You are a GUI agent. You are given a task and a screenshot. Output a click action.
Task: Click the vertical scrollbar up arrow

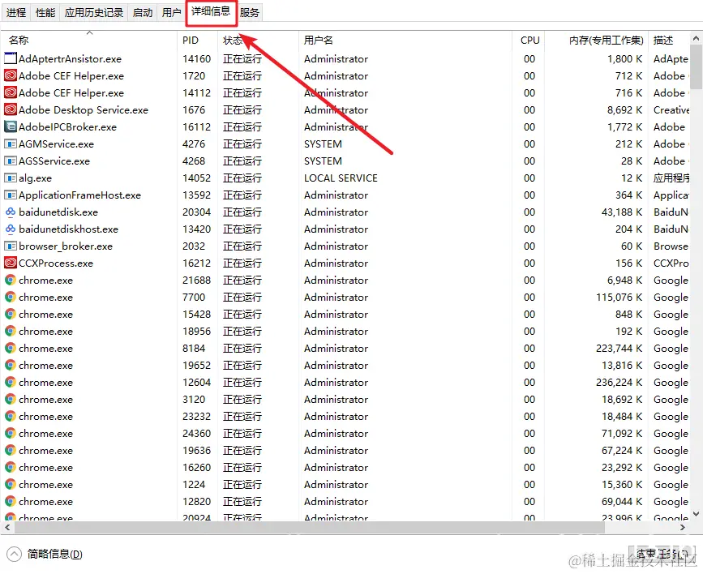(696, 39)
